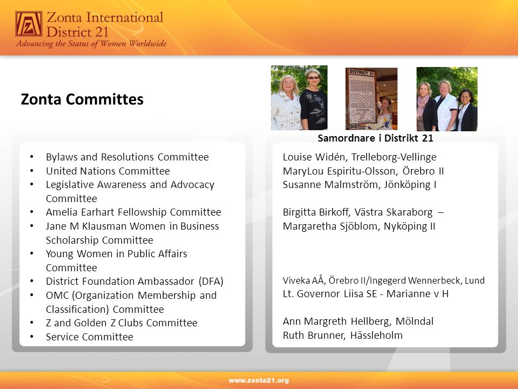This screenshot has height=389, width=518.
Task: Click 'District 21' header text
Action: [77, 32]
